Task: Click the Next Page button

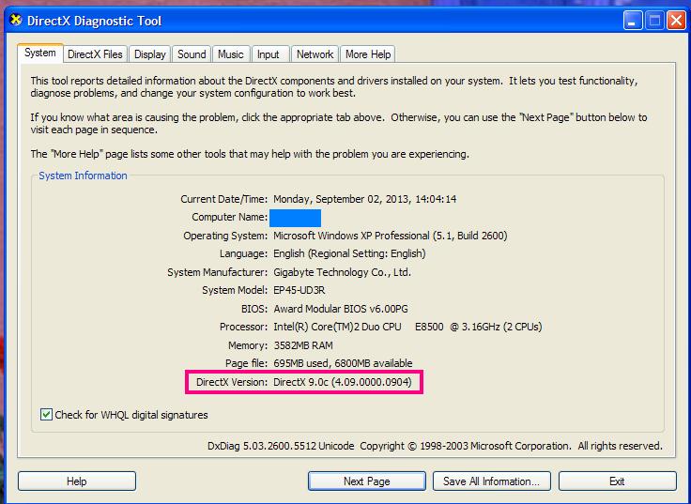Action: [x=367, y=481]
